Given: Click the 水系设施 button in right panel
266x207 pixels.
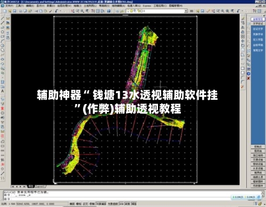Looking at the screenshot, I should tap(258, 168).
